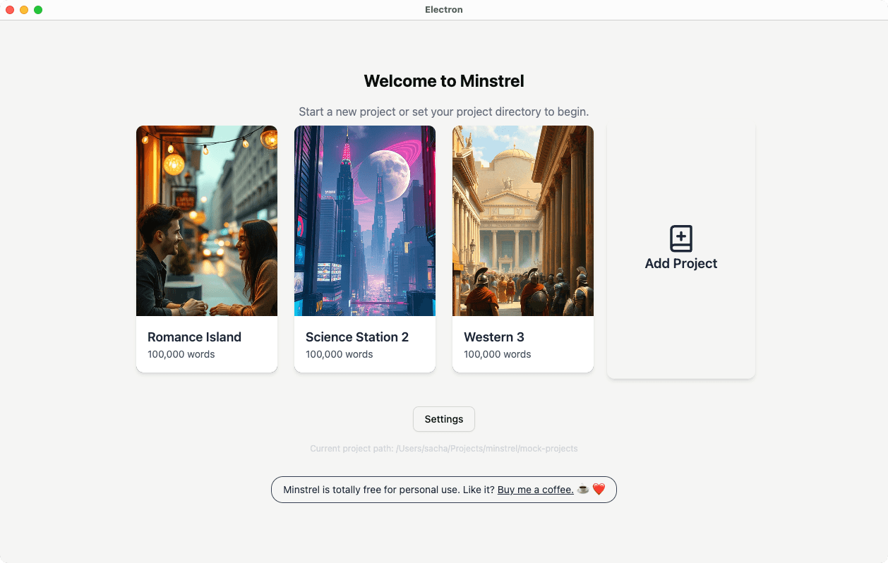Open the Science Station 2 cover image
The height and width of the screenshot is (563, 888).
point(365,221)
